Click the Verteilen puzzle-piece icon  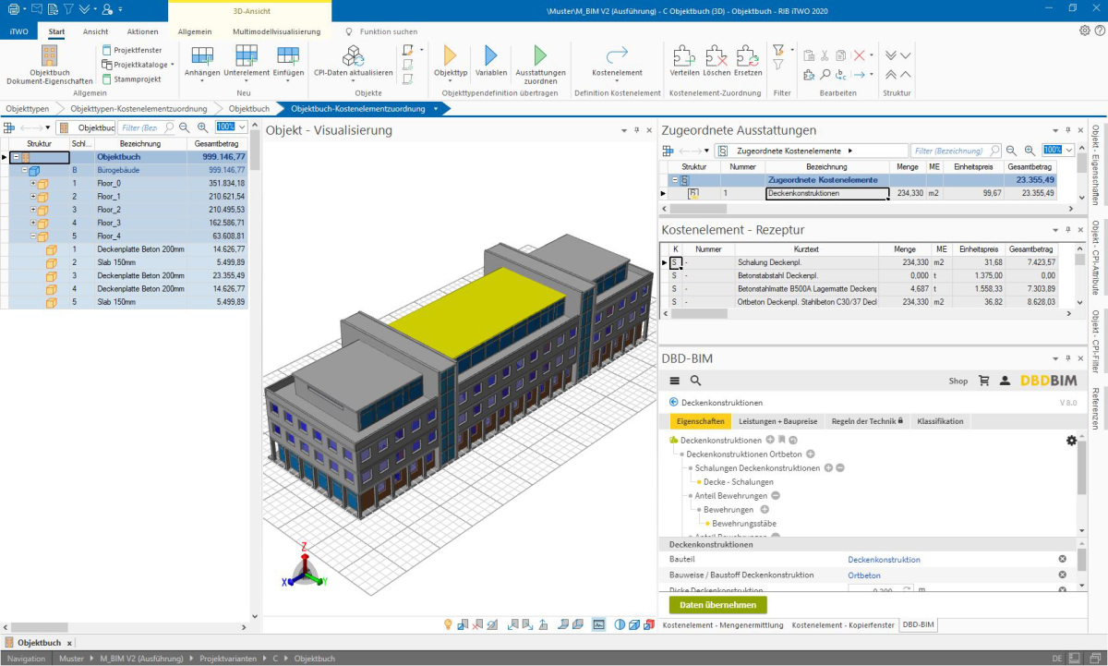pyautogui.click(x=683, y=57)
